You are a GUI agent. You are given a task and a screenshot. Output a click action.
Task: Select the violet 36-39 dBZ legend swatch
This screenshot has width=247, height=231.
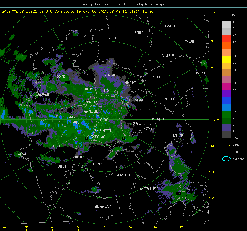[x=226, y=93]
